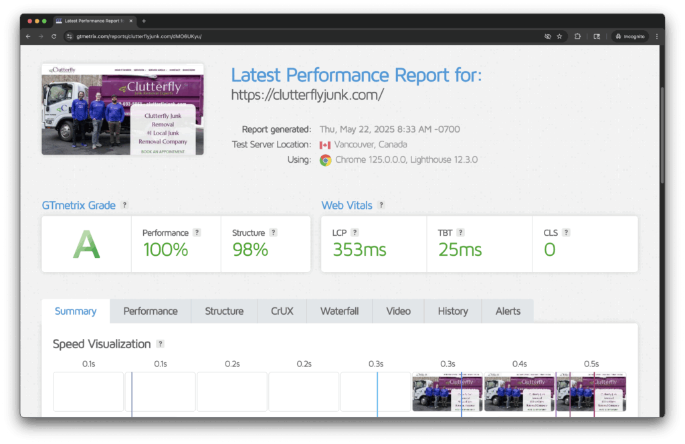Image resolution: width=685 pixels, height=444 pixels.
Task: Click help icon beside CLS
Action: tap(566, 232)
